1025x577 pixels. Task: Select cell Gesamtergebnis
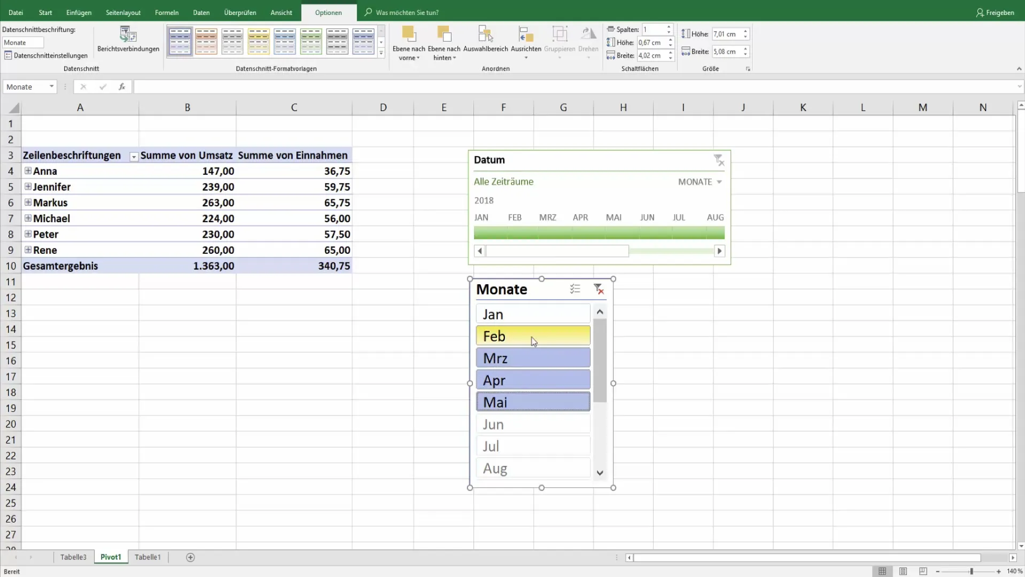click(x=80, y=266)
